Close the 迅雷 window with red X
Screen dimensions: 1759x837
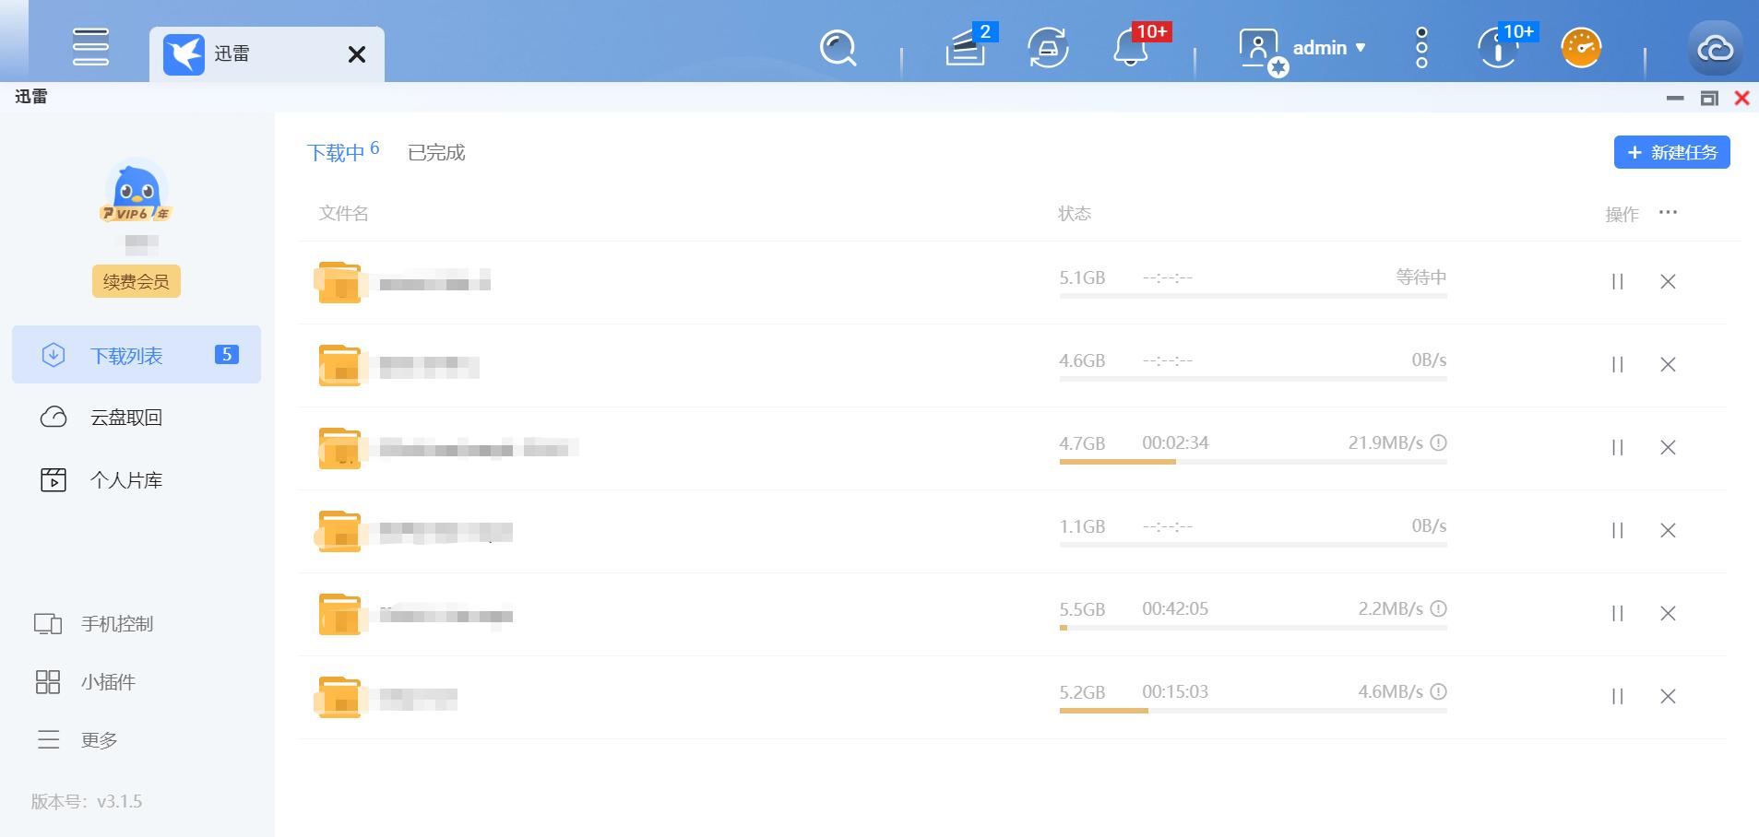[x=1742, y=98]
